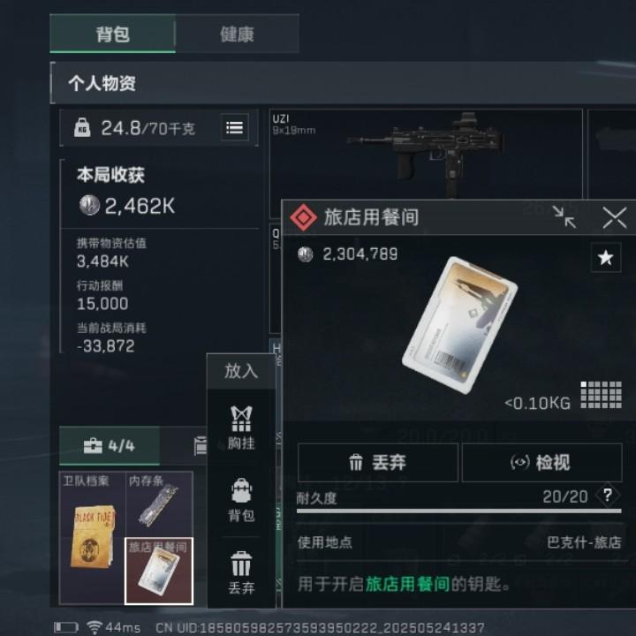The height and width of the screenshot is (636, 636).
Task: Click the 丢弃 button in item details
Action: 378,462
